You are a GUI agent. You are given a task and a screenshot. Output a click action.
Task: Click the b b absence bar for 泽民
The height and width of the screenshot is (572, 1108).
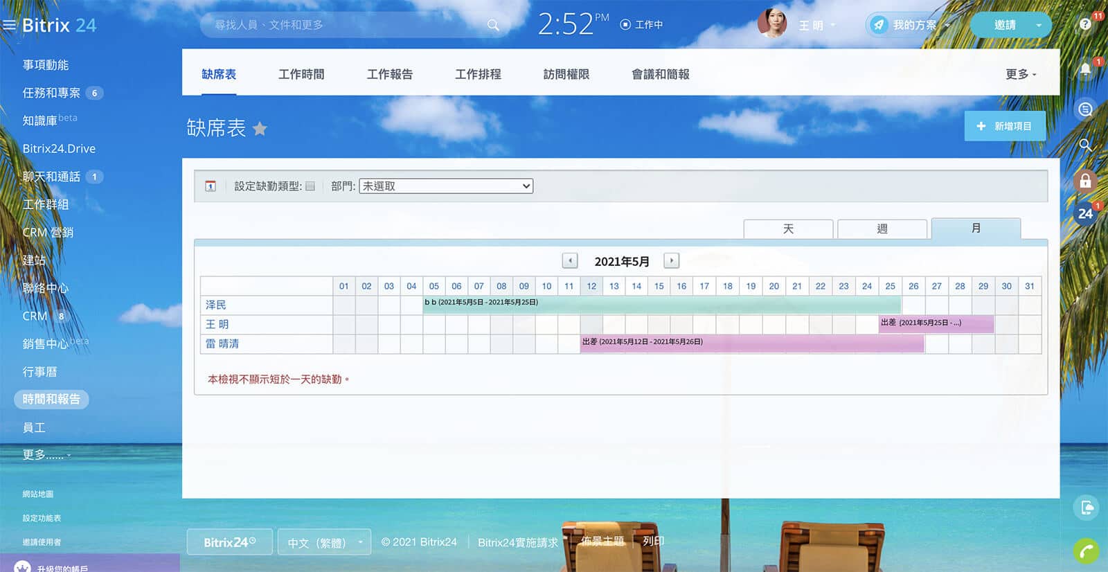(662, 305)
